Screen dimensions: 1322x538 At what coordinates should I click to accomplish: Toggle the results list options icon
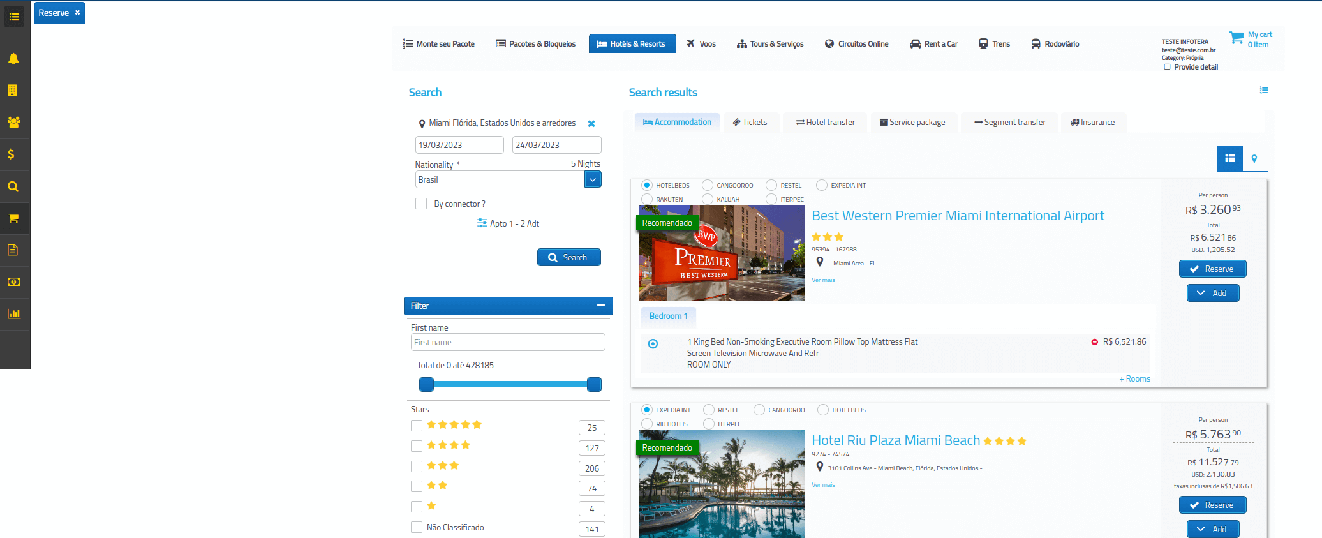pyautogui.click(x=1264, y=91)
